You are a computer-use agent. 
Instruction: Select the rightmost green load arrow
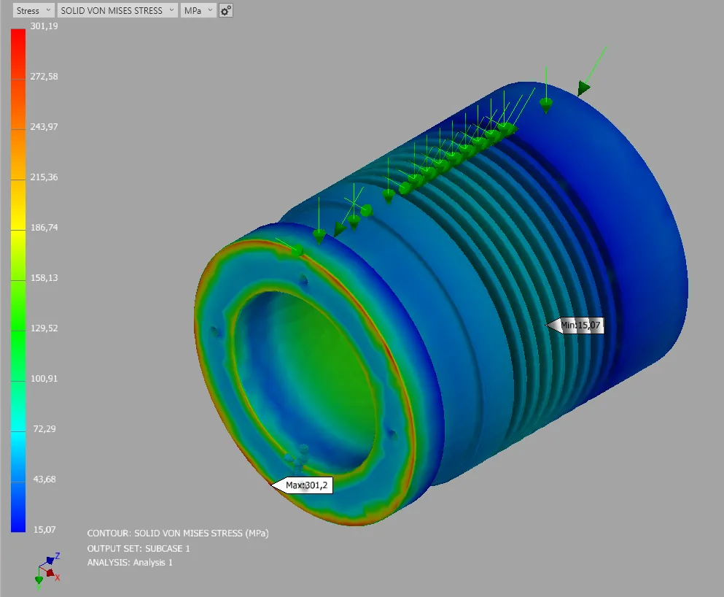coord(593,70)
